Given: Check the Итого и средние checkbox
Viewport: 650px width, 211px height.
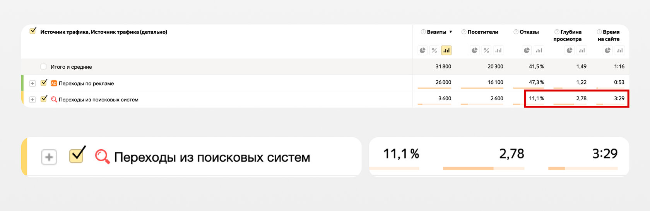Looking at the screenshot, I should point(43,66).
